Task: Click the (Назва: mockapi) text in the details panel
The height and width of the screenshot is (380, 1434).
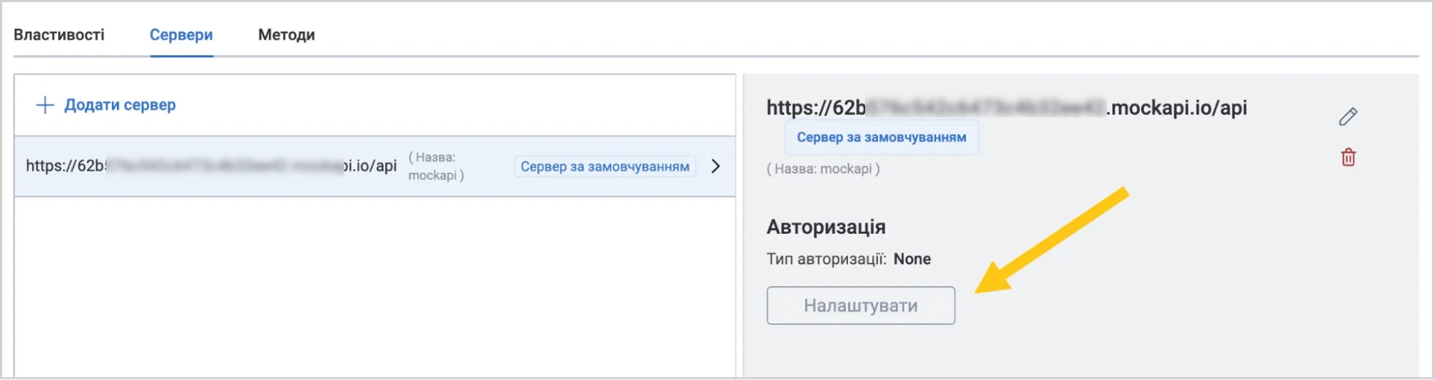Action: [x=823, y=168]
